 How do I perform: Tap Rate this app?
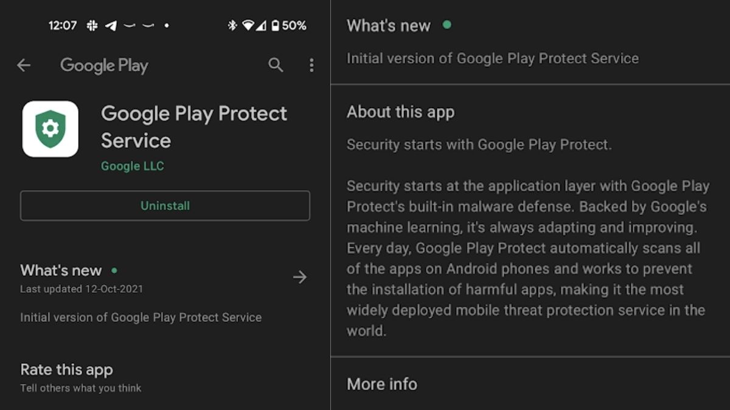(x=67, y=369)
